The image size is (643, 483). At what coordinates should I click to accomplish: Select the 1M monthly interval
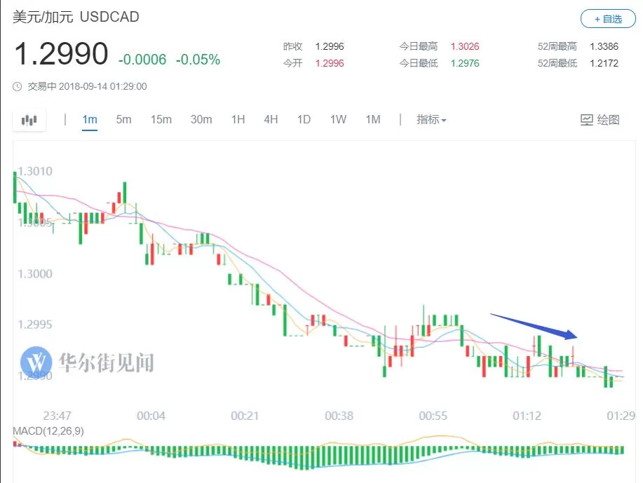373,120
